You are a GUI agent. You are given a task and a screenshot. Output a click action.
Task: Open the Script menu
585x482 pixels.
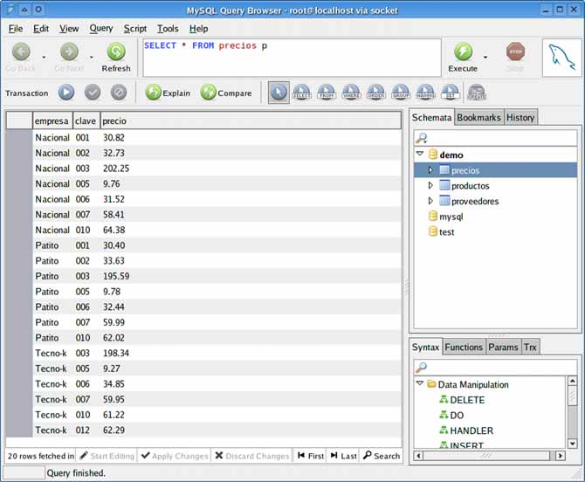135,29
